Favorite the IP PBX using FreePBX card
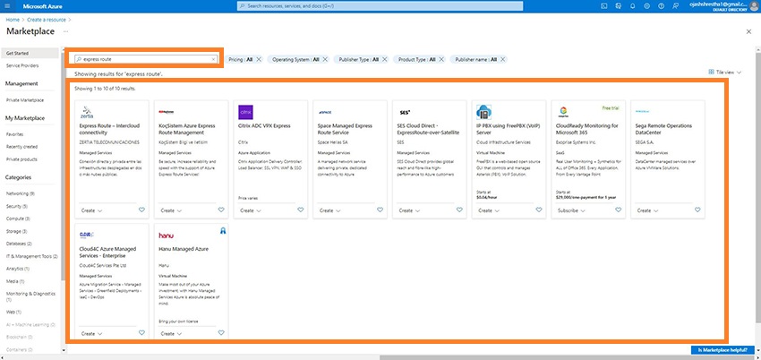 click(539, 210)
